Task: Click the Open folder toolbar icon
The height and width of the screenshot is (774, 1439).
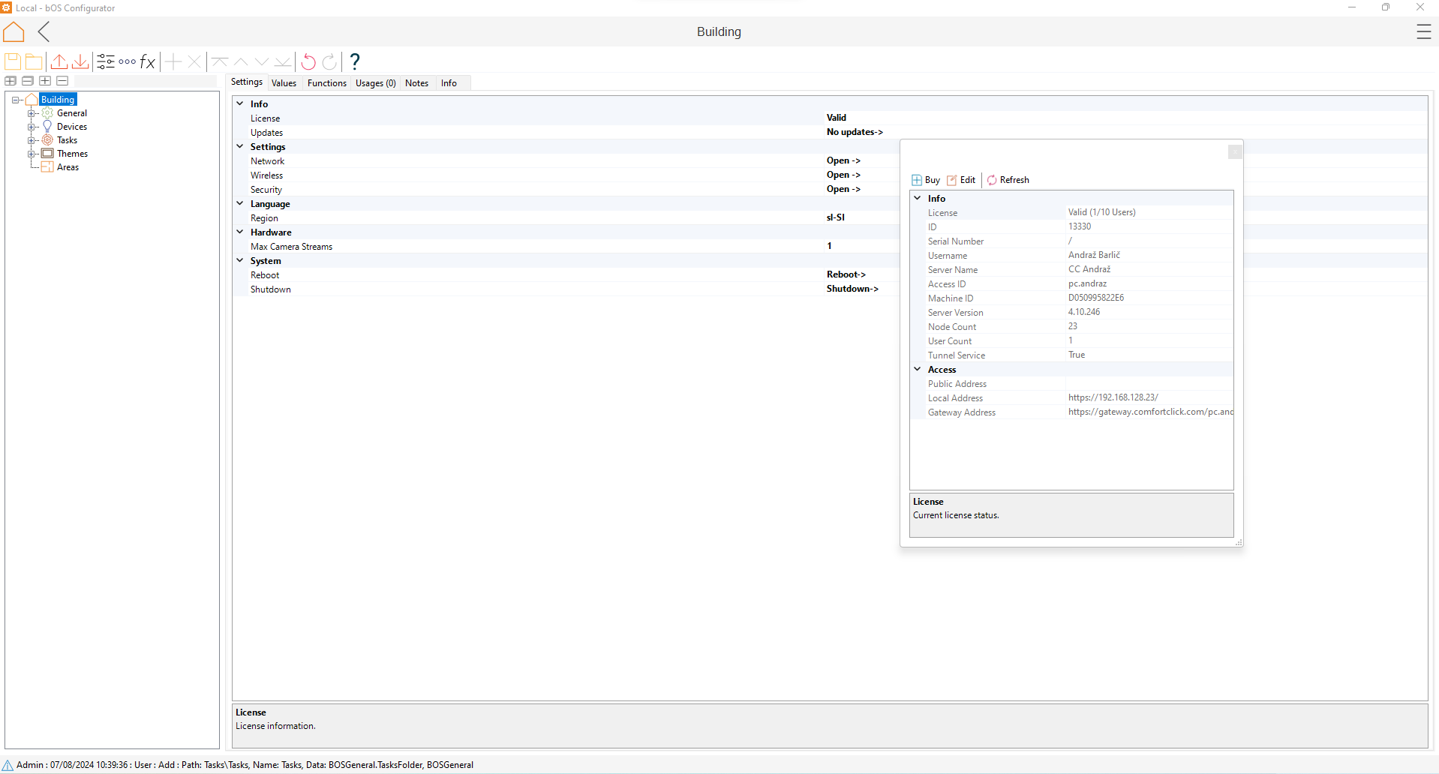Action: tap(34, 61)
